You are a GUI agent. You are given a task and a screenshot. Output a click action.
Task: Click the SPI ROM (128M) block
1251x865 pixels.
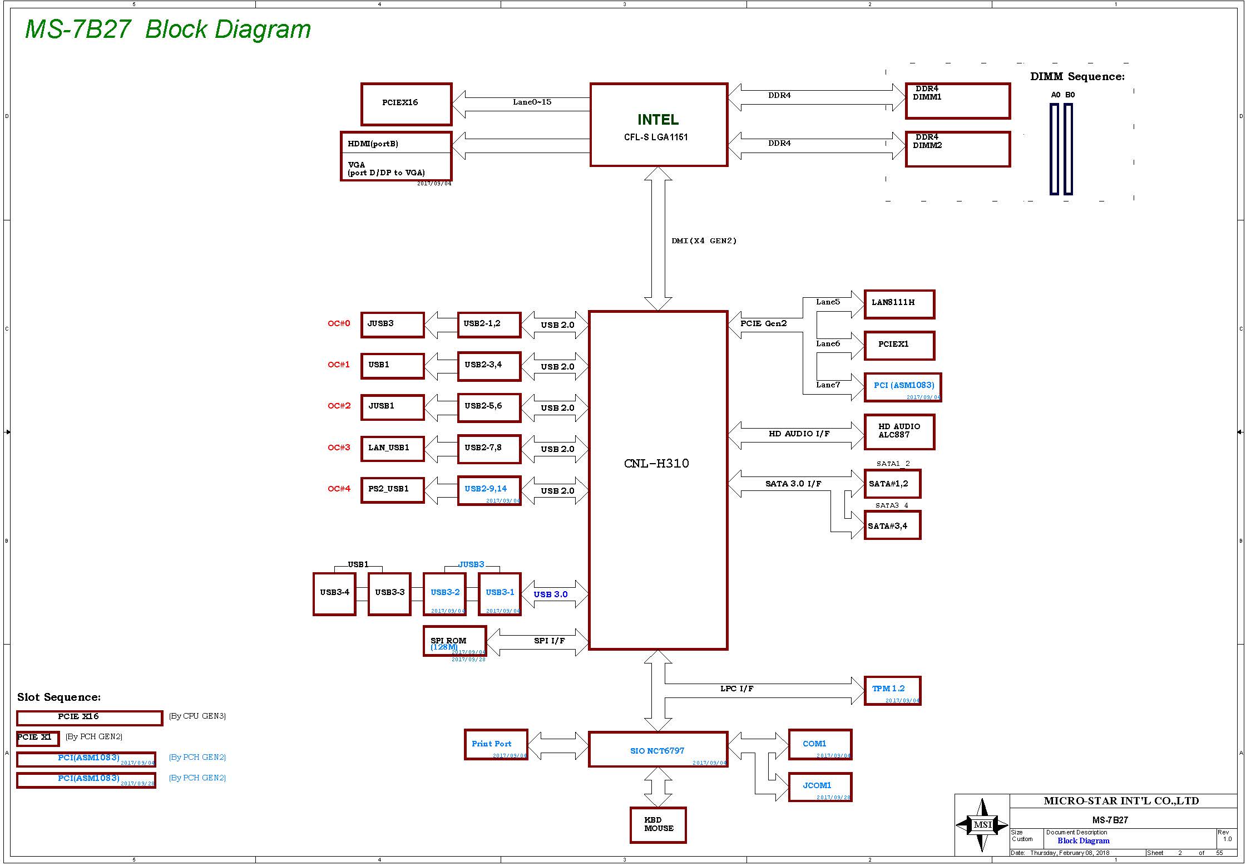point(454,641)
